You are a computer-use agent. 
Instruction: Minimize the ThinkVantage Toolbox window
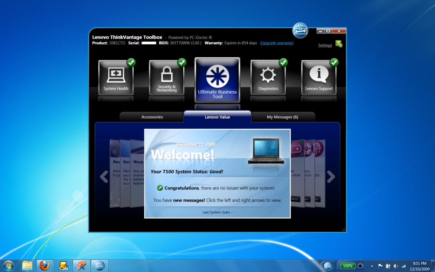pos(320,31)
